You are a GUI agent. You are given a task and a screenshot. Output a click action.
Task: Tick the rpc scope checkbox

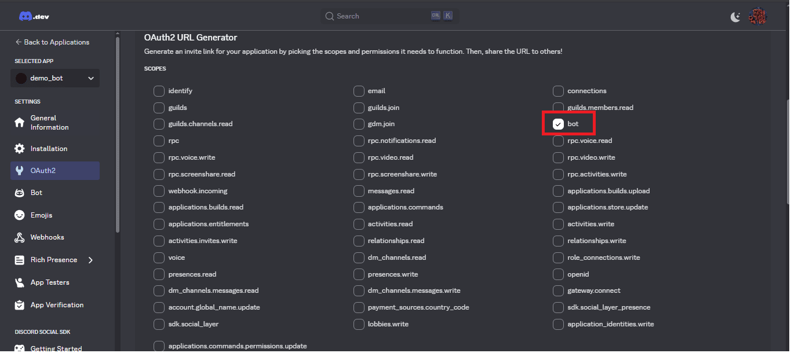pos(159,141)
